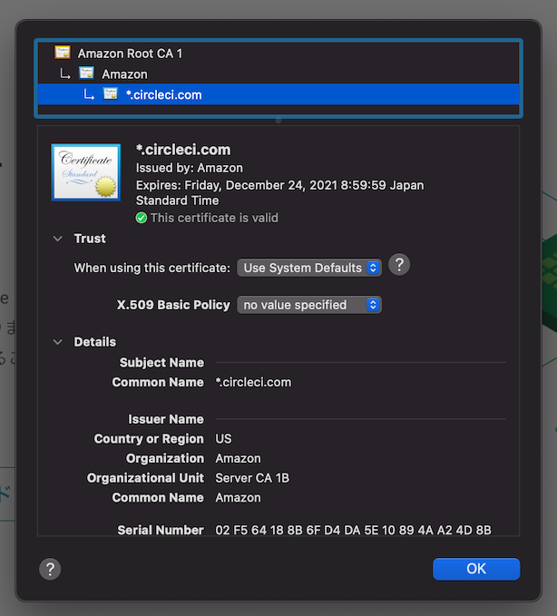Click the Country or Region value US
The width and height of the screenshot is (557, 616).
223,439
